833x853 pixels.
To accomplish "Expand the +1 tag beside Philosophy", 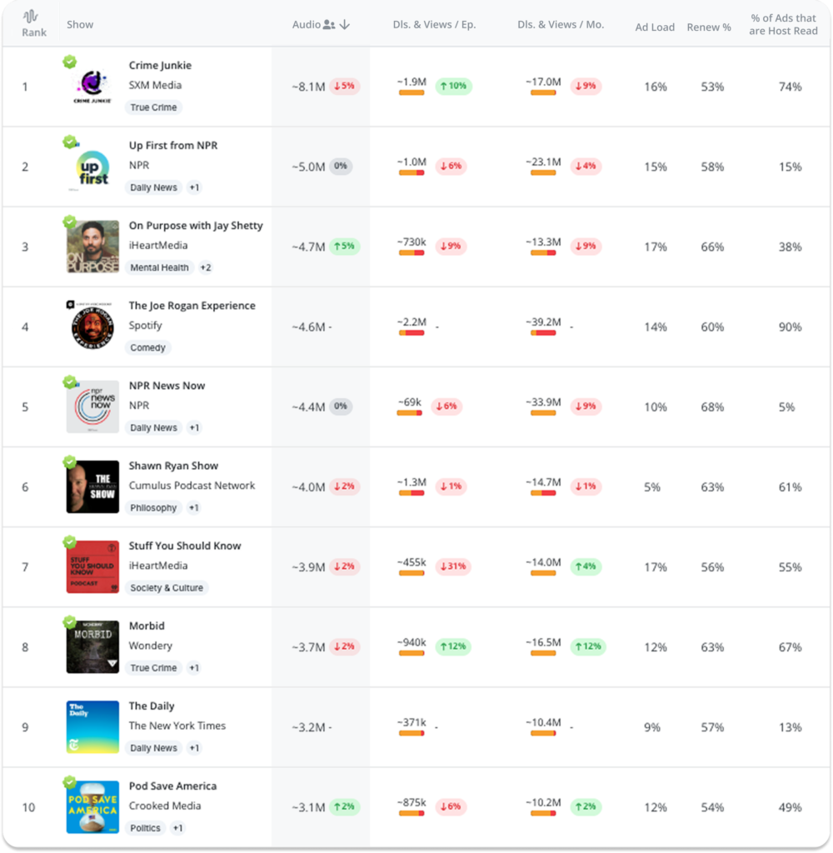I will (x=193, y=507).
